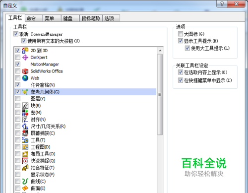Image resolution: width=248 pixels, height=193 pixels.
Task: Click the 快速捕捉(Q) icon
Action: pyautogui.click(x=25, y=161)
